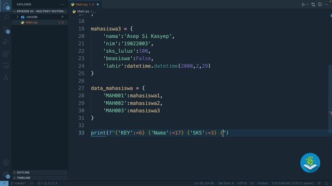Synchronize changes icon in status bar
The width and height of the screenshot is (332, 186).
point(32,183)
